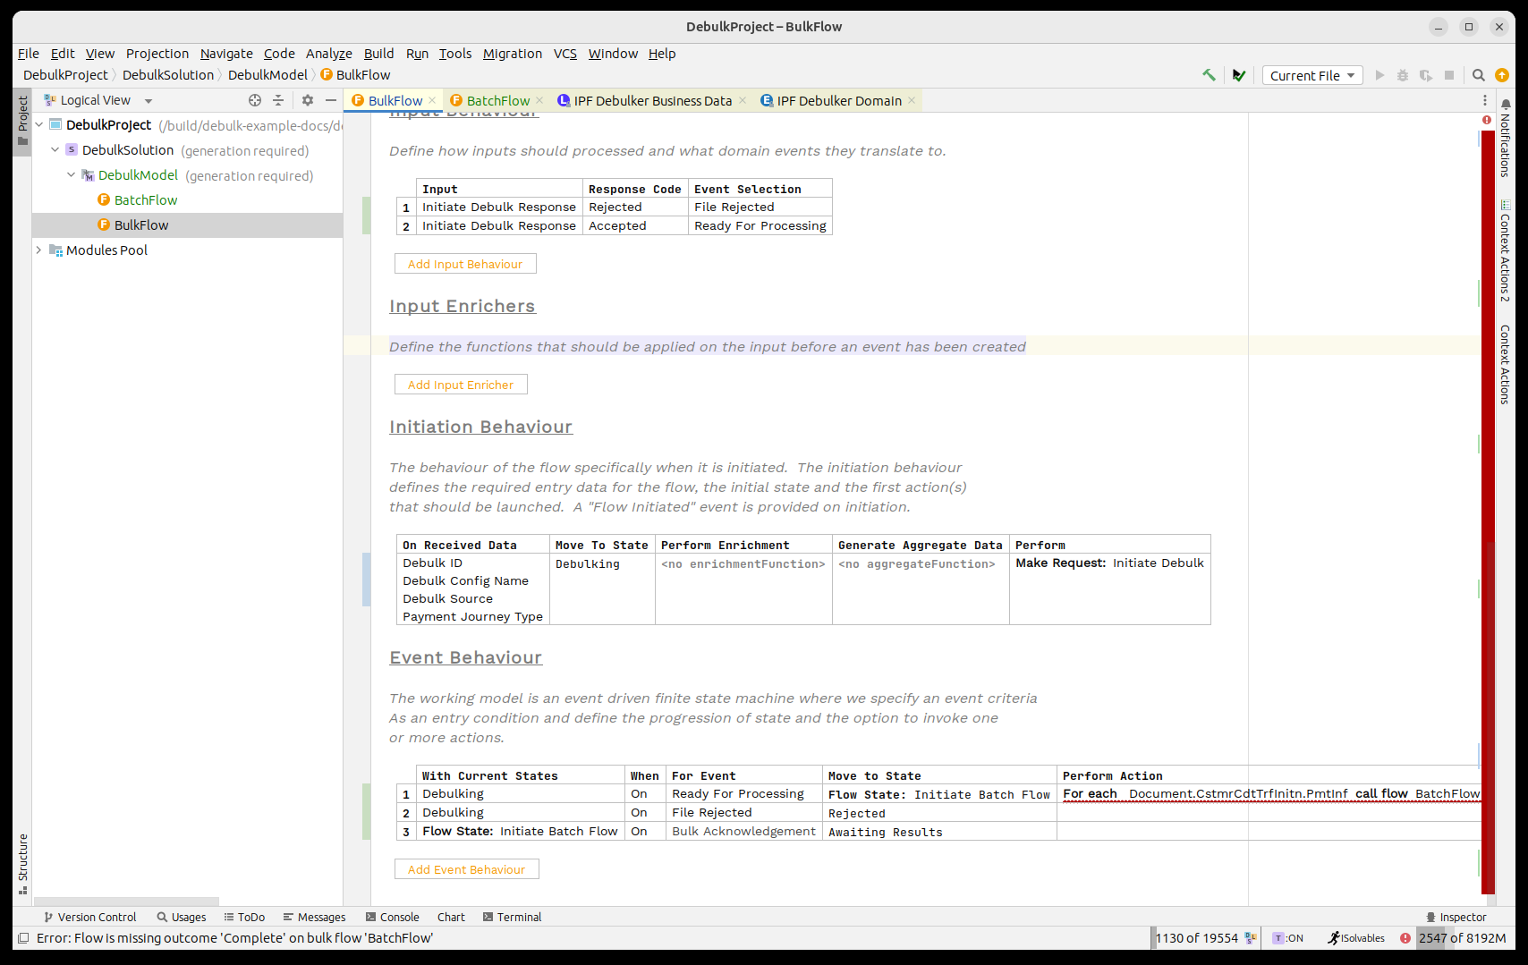
Task: Collapse all nodes in project tree
Action: [278, 100]
